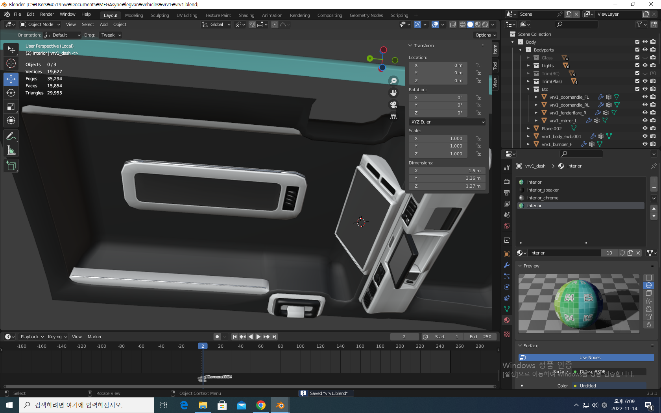Click the Use Nodes button
661x413 pixels.
click(x=589, y=358)
